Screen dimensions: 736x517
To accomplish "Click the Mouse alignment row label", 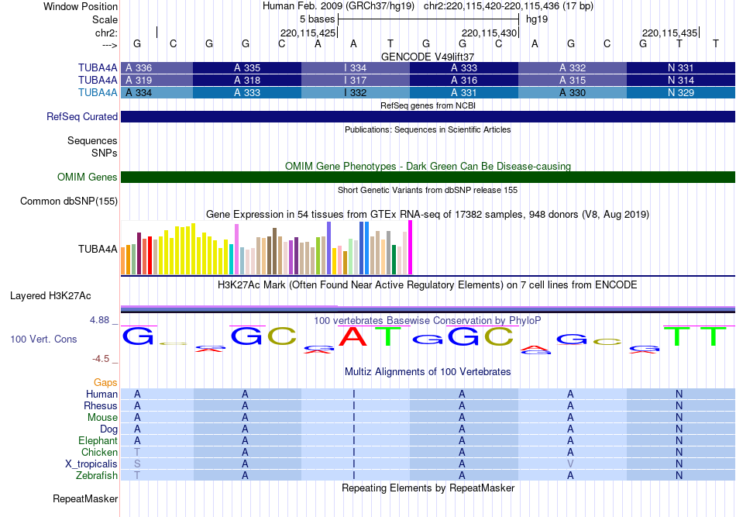I will point(102,418).
